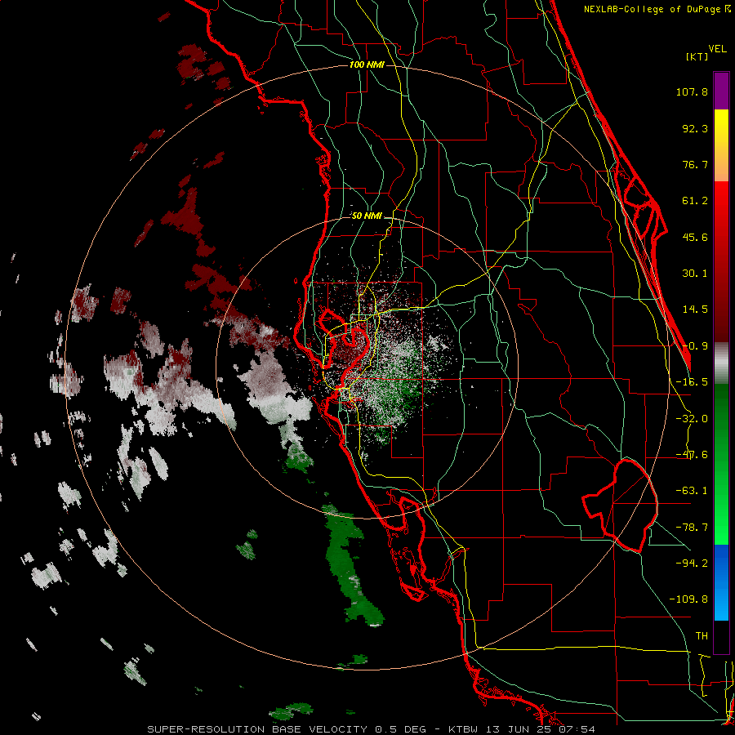Click the bright green segment of the color bar
This screenshot has height=735, width=735.
tap(721, 506)
